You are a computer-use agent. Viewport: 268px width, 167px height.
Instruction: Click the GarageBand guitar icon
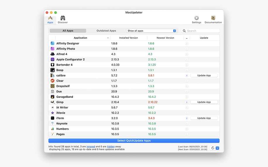[x=52, y=97]
